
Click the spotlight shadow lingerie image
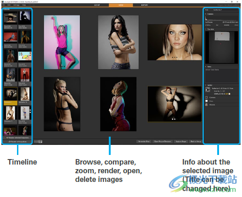coord(174,104)
